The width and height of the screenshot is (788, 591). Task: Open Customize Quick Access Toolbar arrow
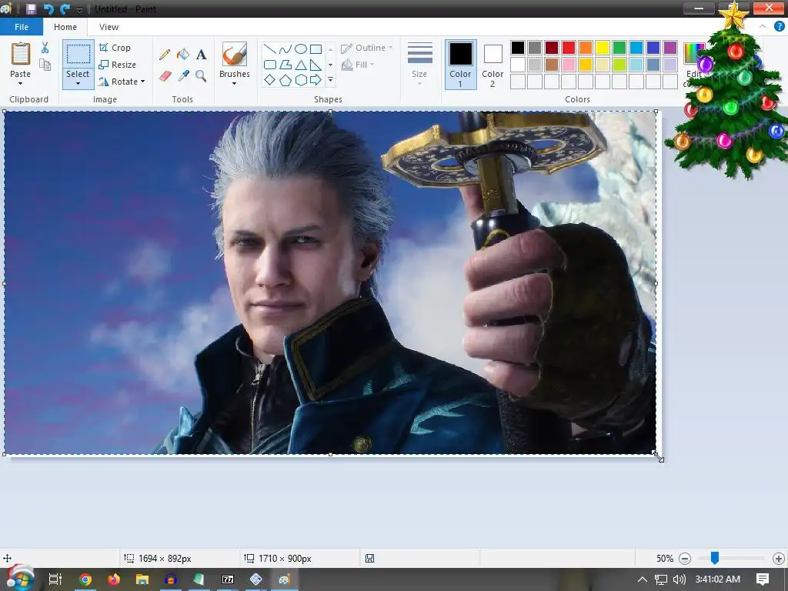[x=79, y=9]
